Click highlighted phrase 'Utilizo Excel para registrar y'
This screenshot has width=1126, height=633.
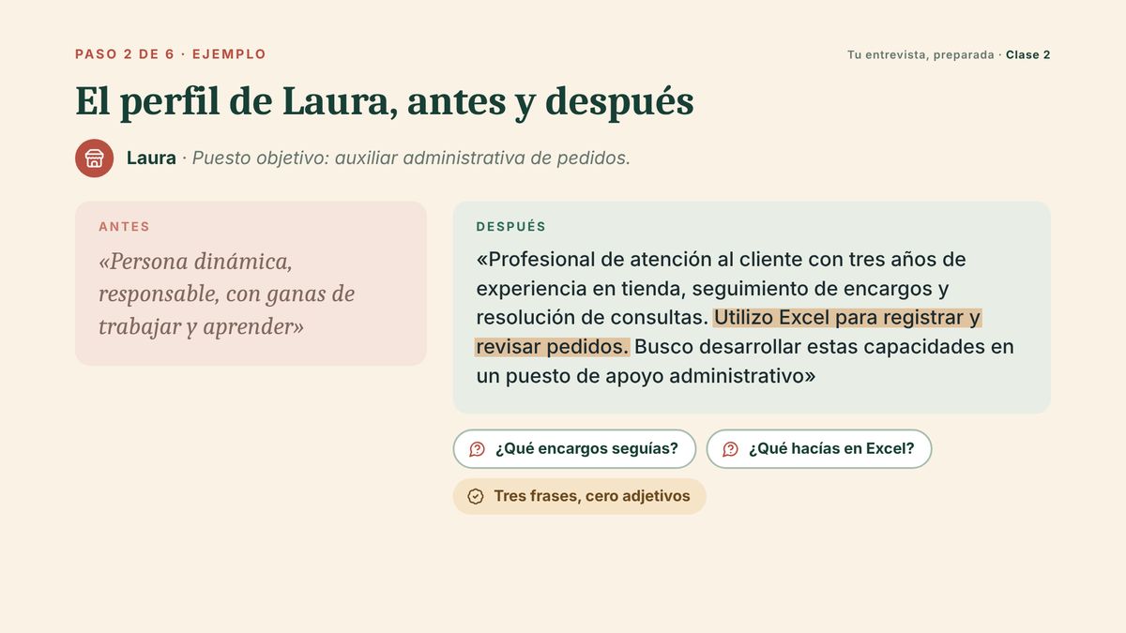(x=847, y=318)
